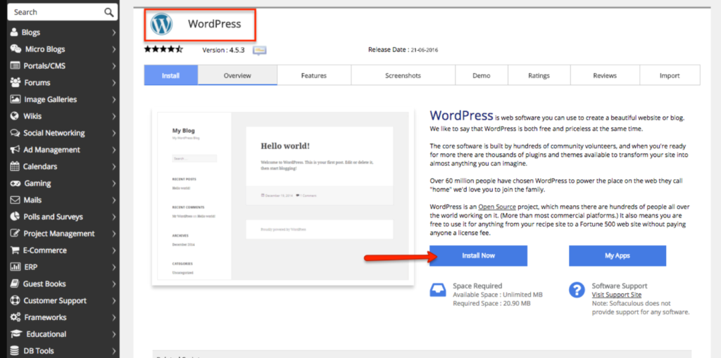Expand the Blogs category chevron
721x358 pixels.
113,32
